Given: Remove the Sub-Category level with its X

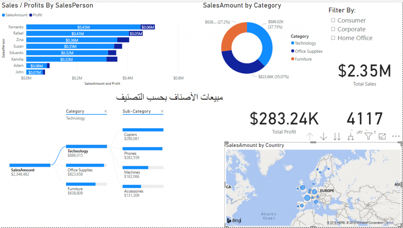Looking at the screenshot, I should [161, 111].
